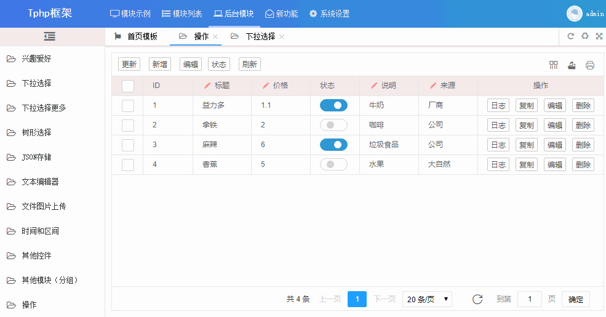This screenshot has width=606, height=317.
Task: Turn on status switch for 拿铁
Action: click(x=333, y=125)
